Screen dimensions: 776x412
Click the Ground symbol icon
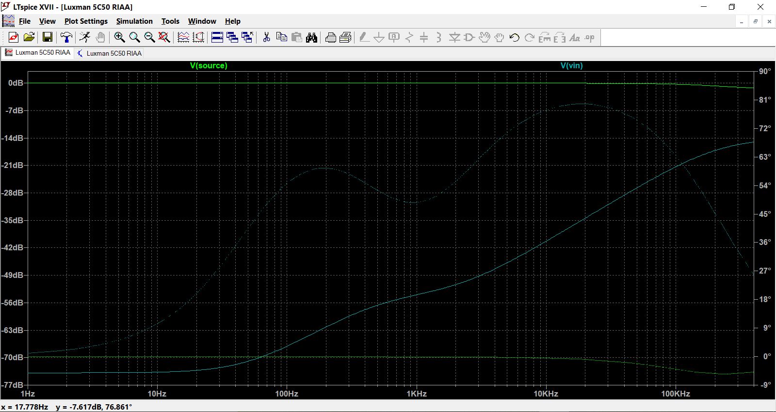tap(379, 37)
